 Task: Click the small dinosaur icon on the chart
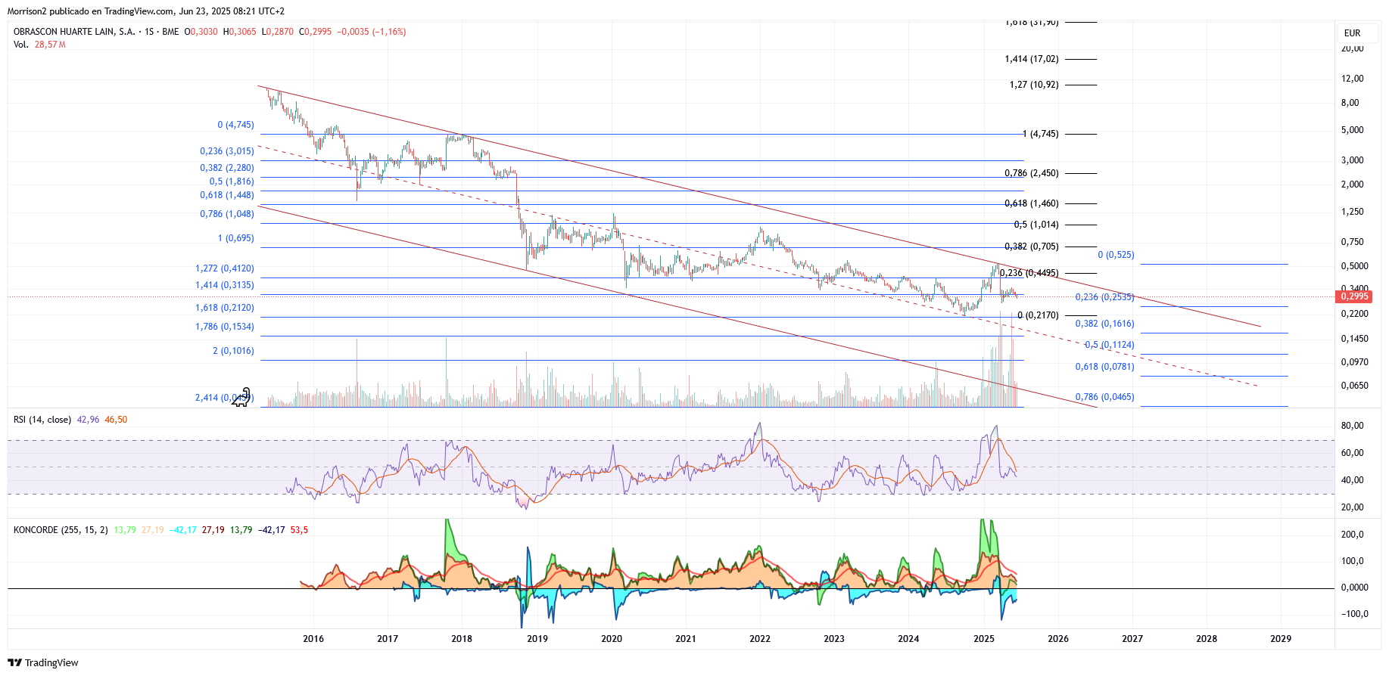241,398
